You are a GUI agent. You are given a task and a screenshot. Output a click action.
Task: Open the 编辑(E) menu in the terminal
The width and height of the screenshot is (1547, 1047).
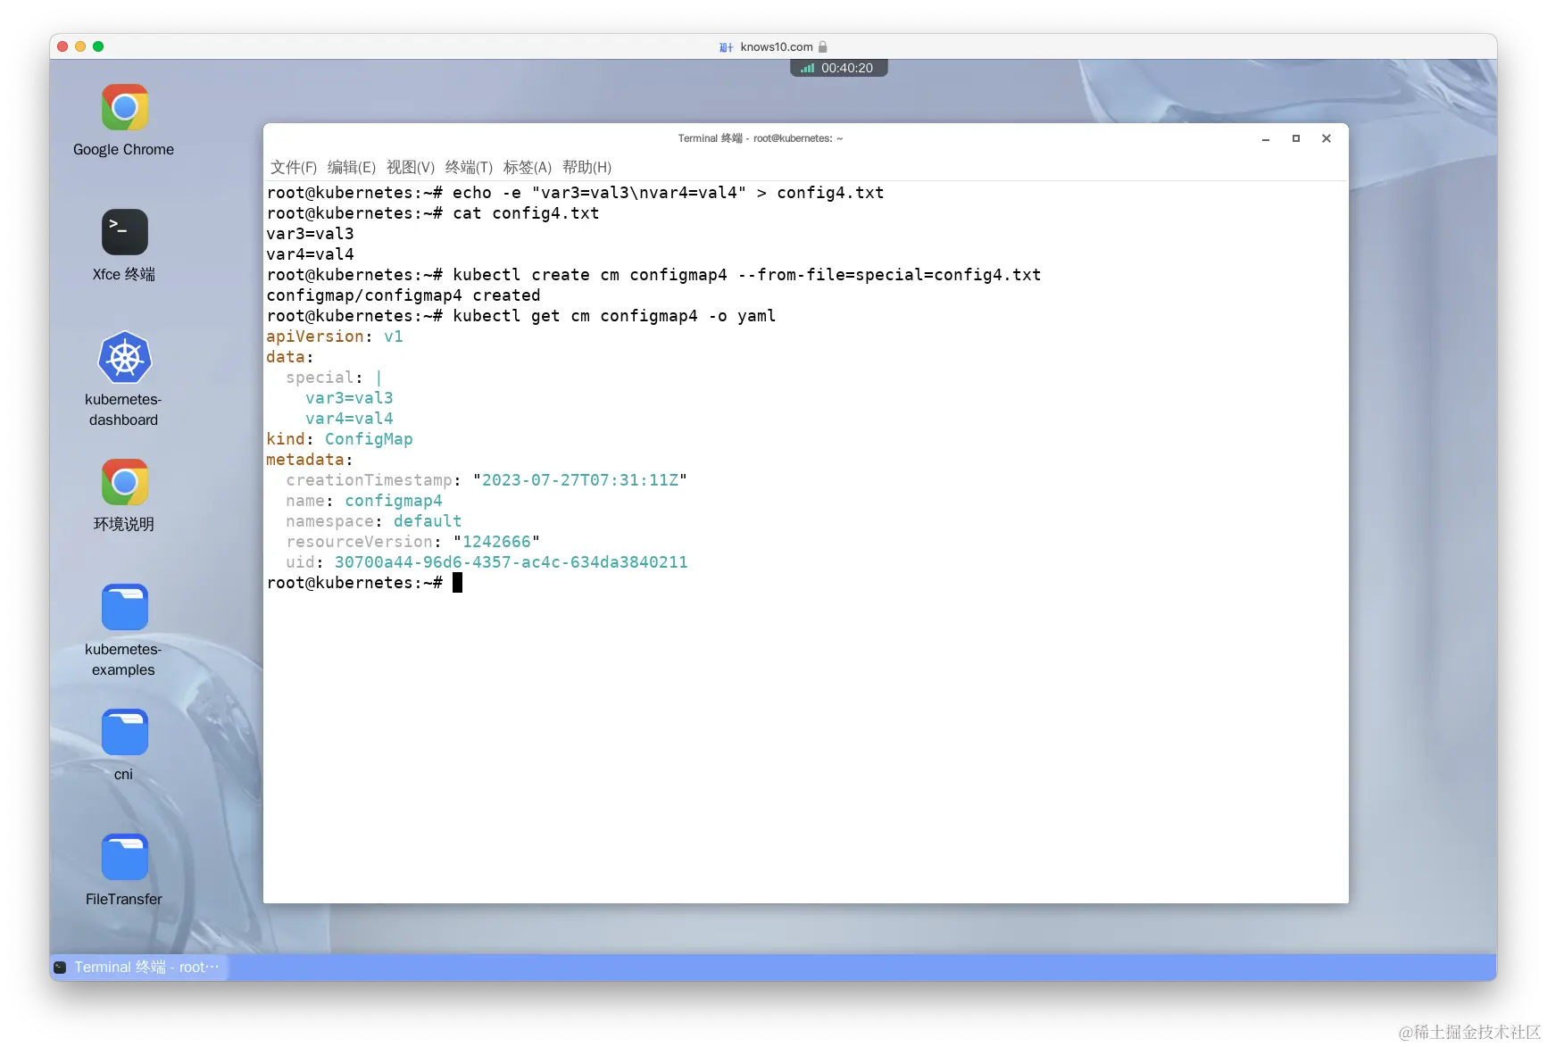(x=353, y=167)
